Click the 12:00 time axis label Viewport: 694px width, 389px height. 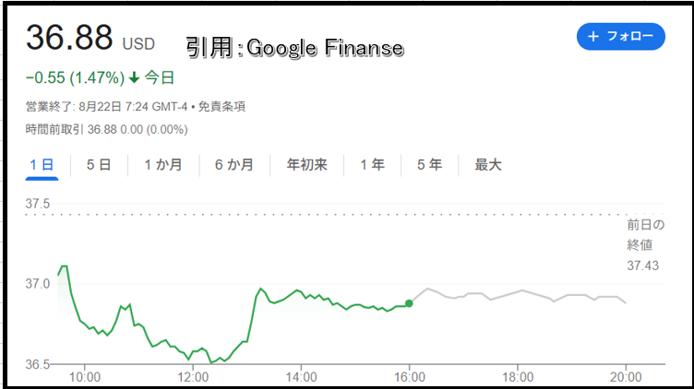click(193, 377)
